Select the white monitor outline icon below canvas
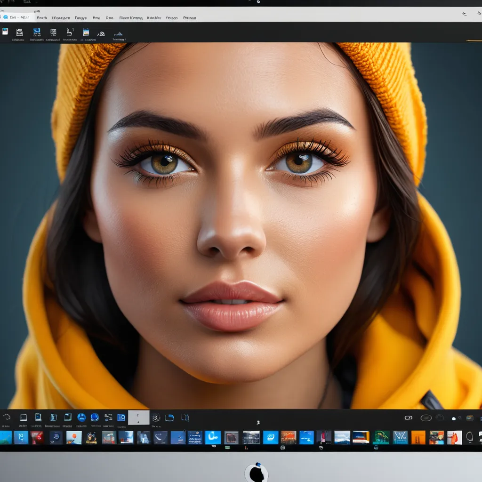 (24, 418)
